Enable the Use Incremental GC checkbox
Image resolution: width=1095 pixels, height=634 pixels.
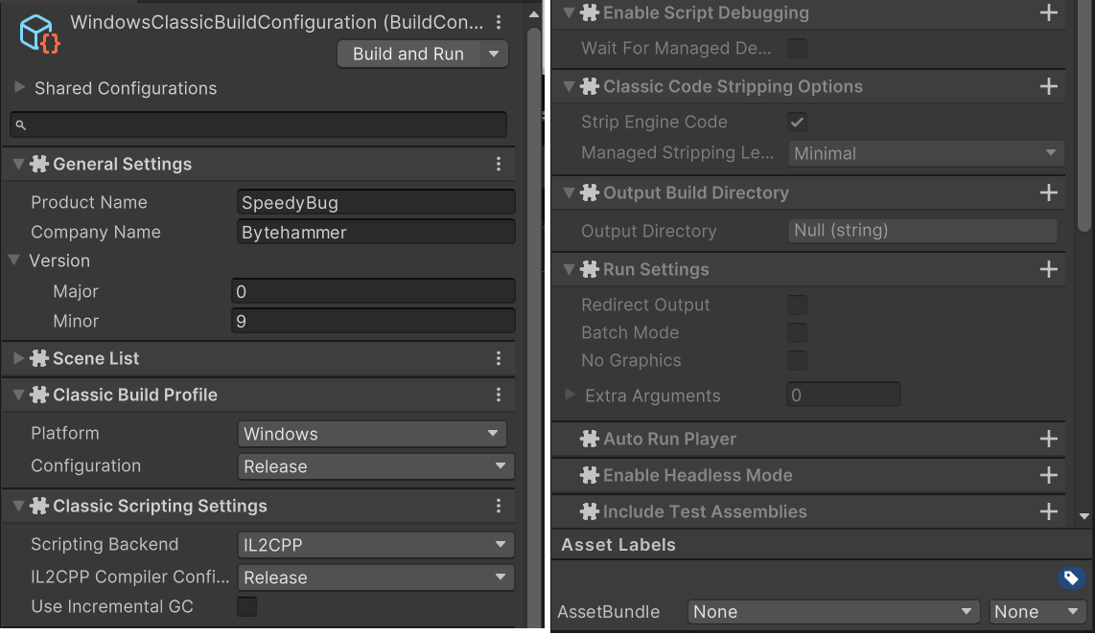coord(246,606)
